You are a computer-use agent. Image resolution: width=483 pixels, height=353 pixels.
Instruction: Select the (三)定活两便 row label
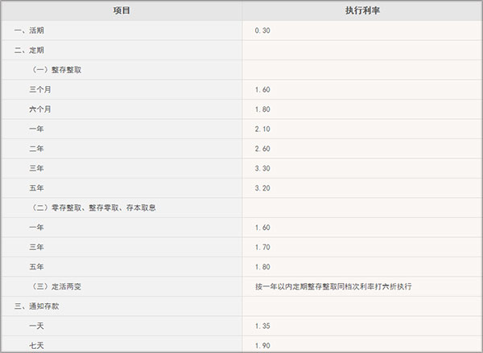pyautogui.click(x=57, y=286)
